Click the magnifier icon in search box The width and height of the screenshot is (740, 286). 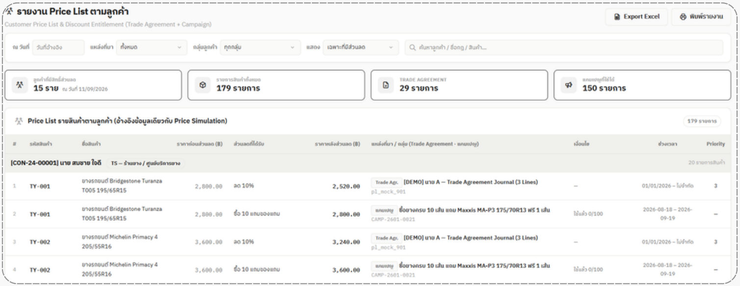pyautogui.click(x=412, y=47)
